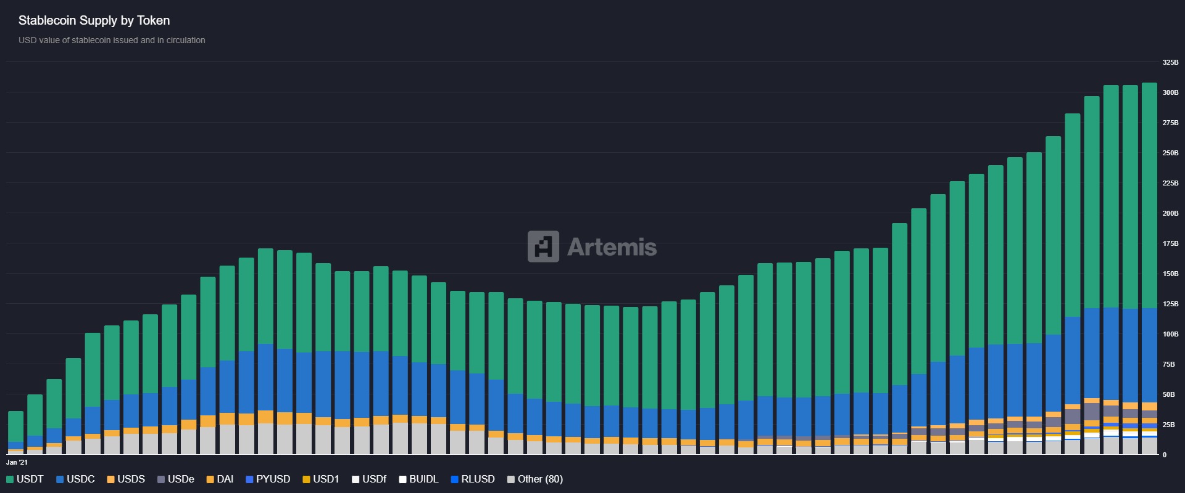Click the 325B y-axis label

coord(1170,62)
